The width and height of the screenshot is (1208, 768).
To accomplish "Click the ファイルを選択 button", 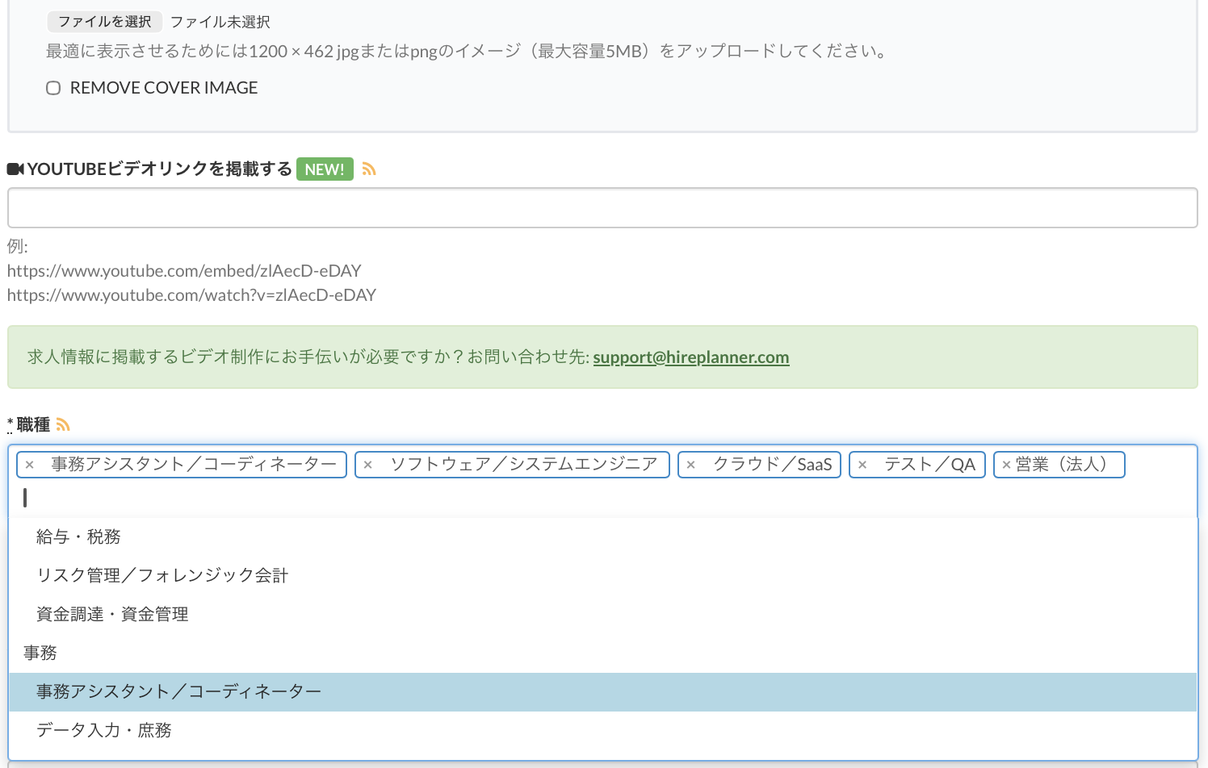I will (x=104, y=22).
